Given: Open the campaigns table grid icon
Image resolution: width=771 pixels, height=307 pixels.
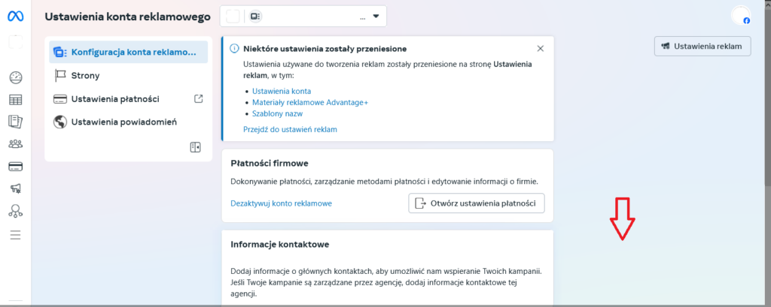Looking at the screenshot, I should 16,100.
